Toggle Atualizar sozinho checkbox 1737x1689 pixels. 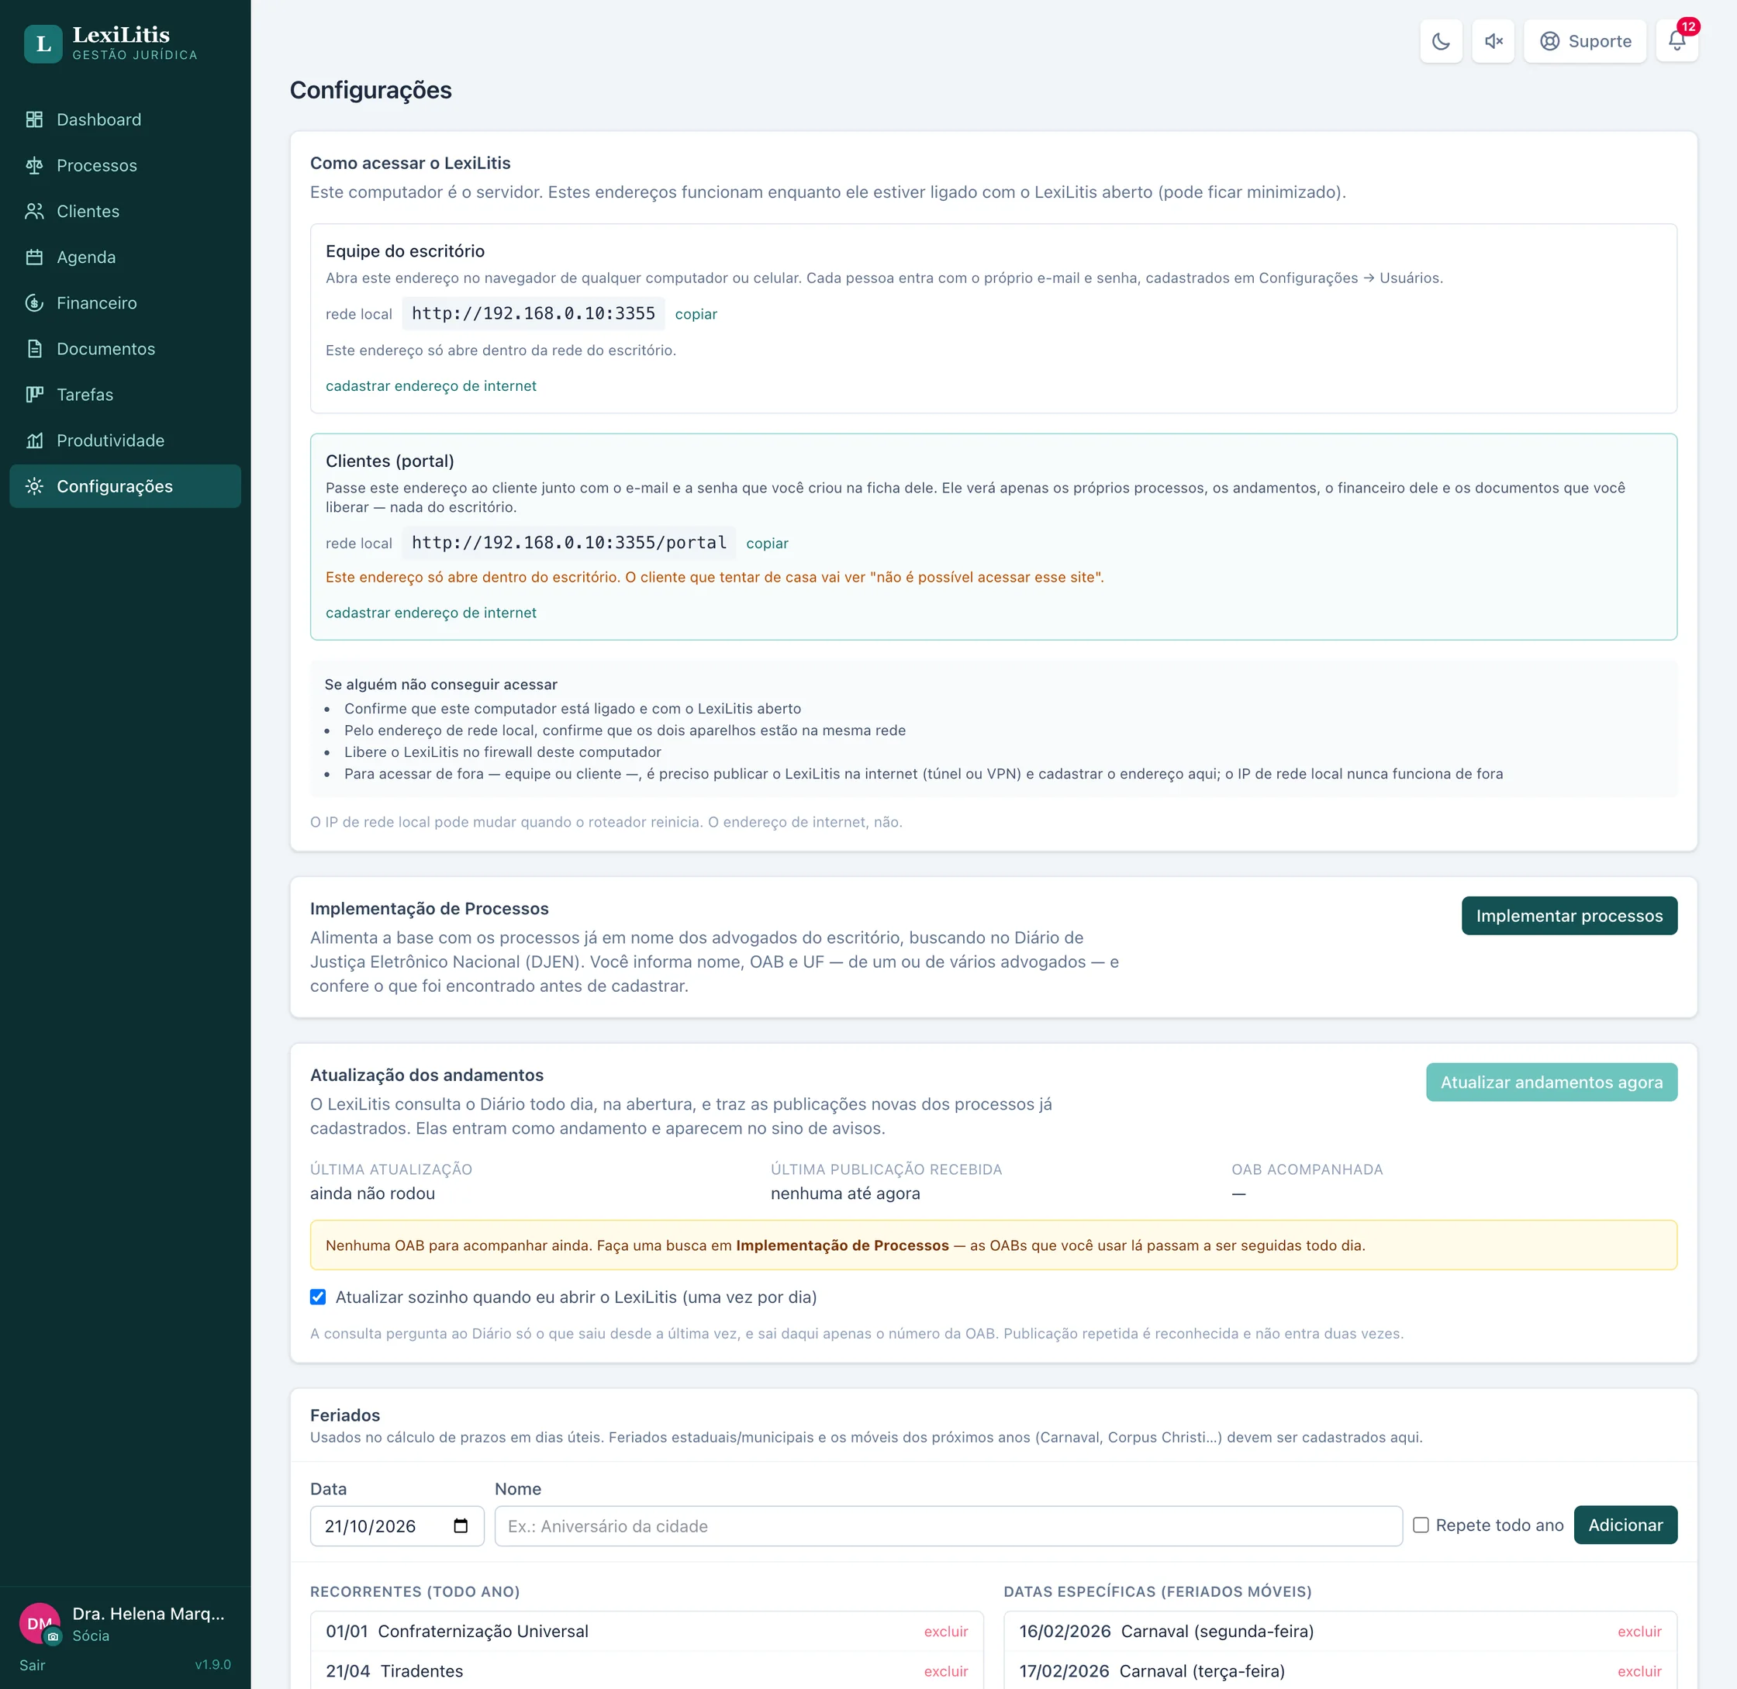point(318,1297)
